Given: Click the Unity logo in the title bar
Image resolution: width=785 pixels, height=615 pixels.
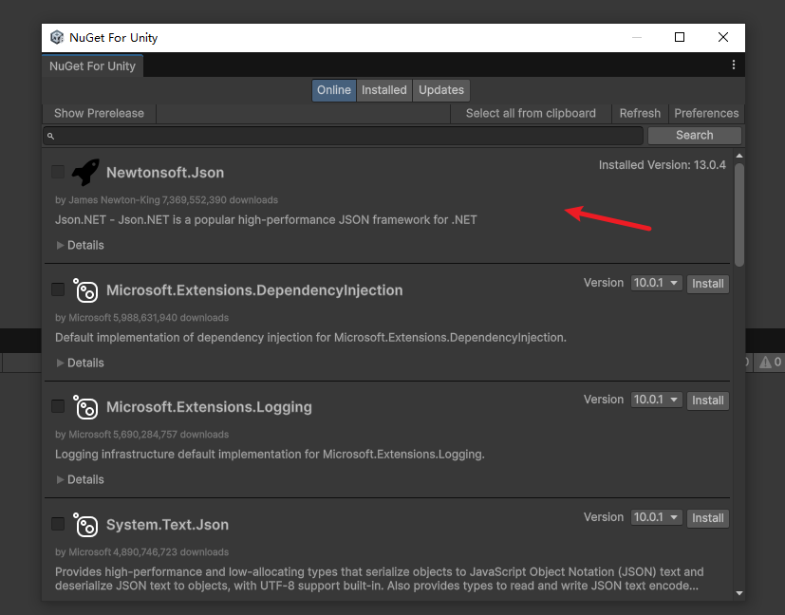Looking at the screenshot, I should (x=57, y=38).
